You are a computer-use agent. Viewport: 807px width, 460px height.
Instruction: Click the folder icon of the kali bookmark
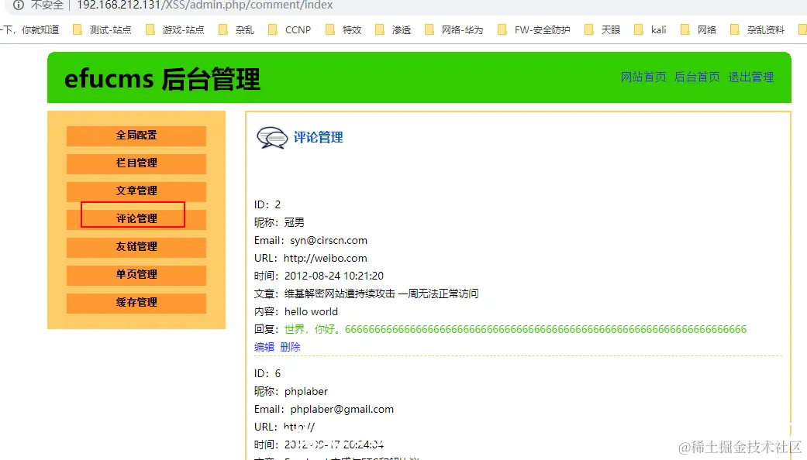click(x=640, y=30)
